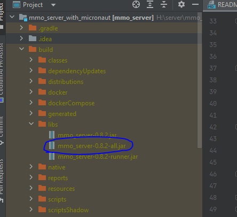
Task: Click the Project window icon in header
Action: point(17,5)
